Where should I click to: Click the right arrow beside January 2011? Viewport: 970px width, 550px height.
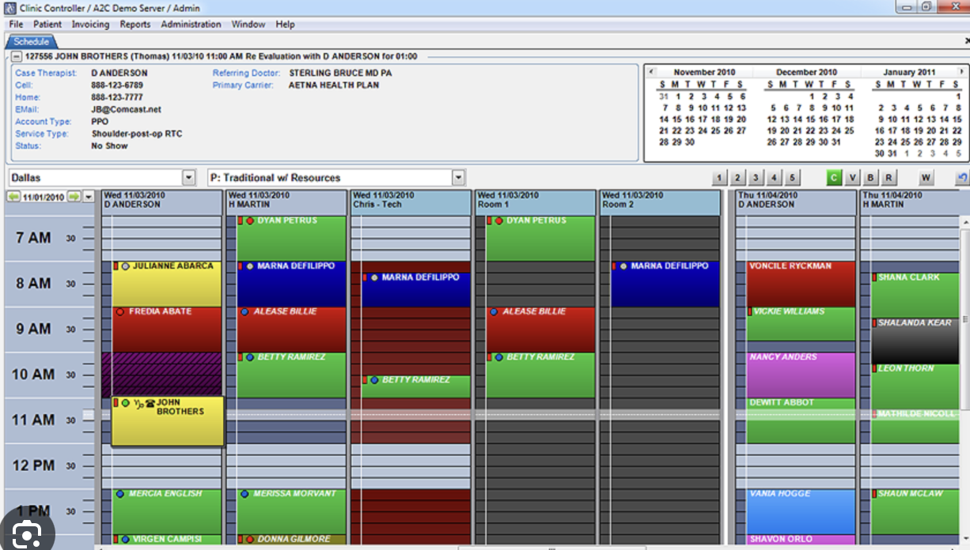point(960,72)
